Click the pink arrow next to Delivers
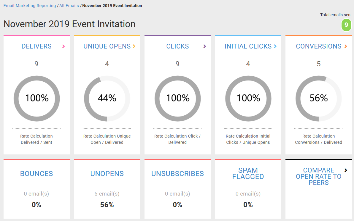The image size is (354, 221). (x=64, y=46)
